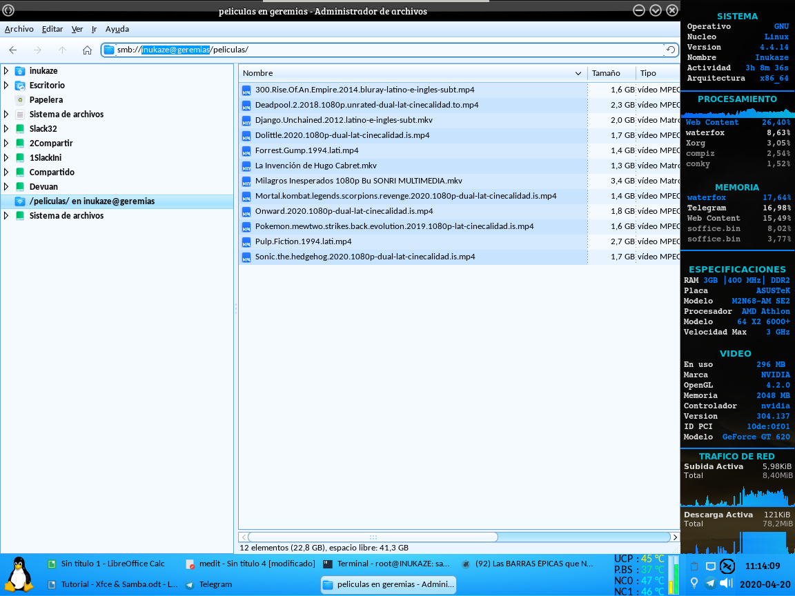This screenshot has height=596, width=795.
Task: Click the display monitor tray icon
Action: pyautogui.click(x=710, y=566)
